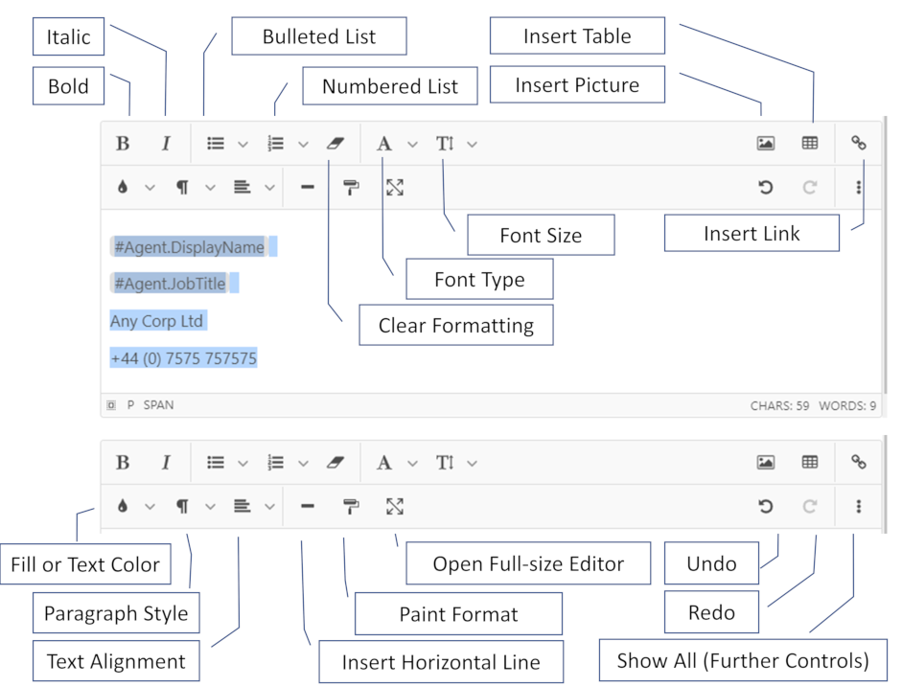This screenshot has width=902, height=687.
Task: Apply numbered list in the lower toolbar
Action: (275, 462)
